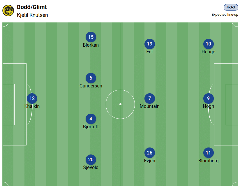This screenshot has width=240, height=188.
Task: Open the Bodö/Glimt team name link
Action: pyautogui.click(x=32, y=7)
